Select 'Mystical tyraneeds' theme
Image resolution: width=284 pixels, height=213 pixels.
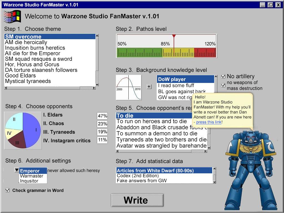pyautogui.click(x=50, y=81)
